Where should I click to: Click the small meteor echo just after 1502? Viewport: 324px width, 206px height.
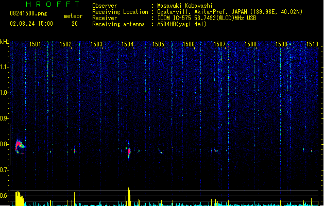point(75,151)
